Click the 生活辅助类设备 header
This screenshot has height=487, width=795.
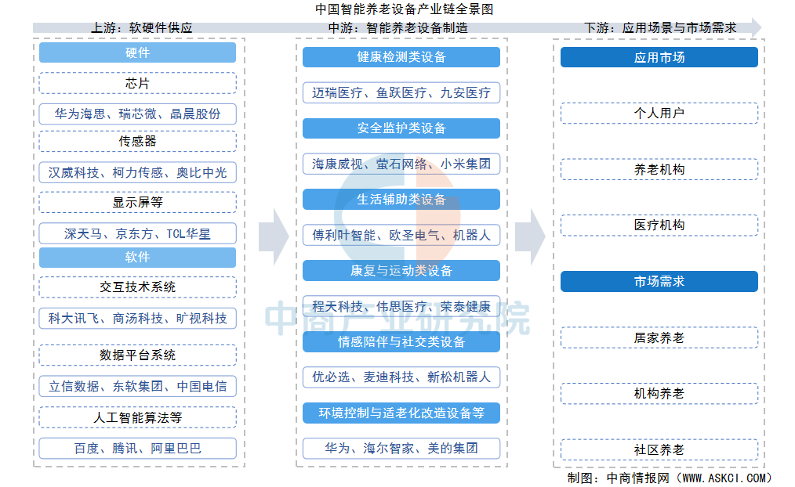(401, 200)
